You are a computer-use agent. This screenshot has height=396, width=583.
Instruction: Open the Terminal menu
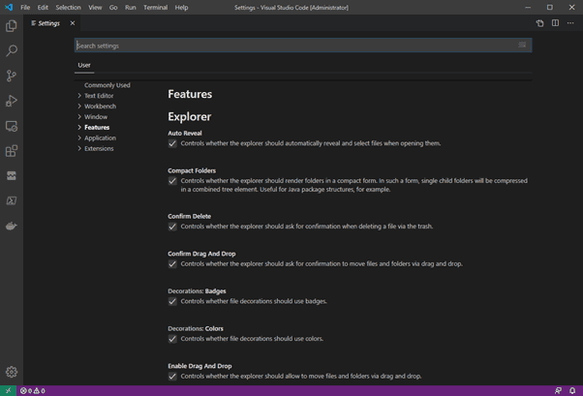click(155, 8)
